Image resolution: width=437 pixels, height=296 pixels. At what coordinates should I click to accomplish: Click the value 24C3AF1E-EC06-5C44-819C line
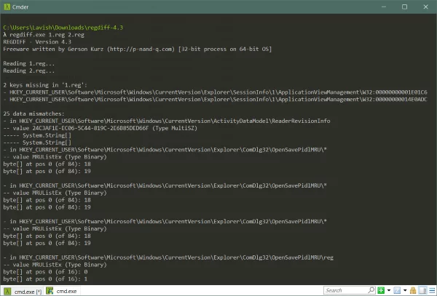coord(101,128)
